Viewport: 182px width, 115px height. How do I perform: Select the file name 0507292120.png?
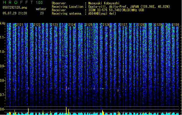tap(15, 7)
